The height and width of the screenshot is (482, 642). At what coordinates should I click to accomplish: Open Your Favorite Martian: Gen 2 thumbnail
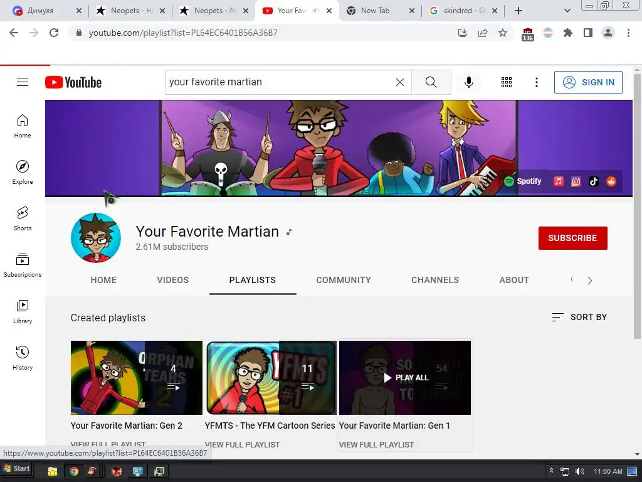136,377
